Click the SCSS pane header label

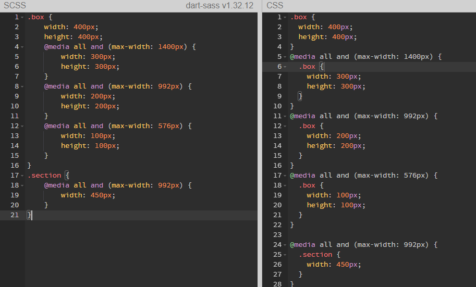15,5
